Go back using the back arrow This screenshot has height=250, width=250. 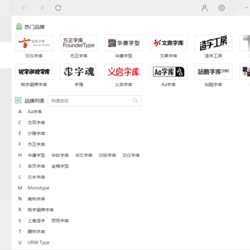(x=24, y=8)
